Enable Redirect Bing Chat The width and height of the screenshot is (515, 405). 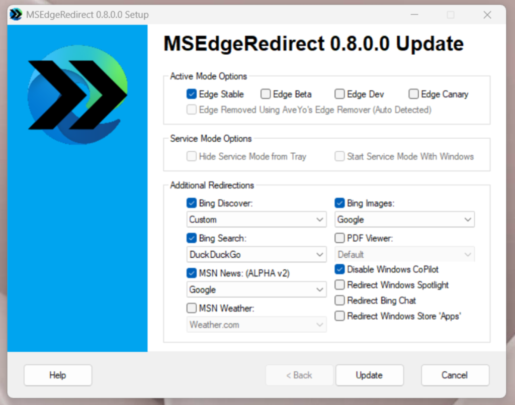pos(339,300)
